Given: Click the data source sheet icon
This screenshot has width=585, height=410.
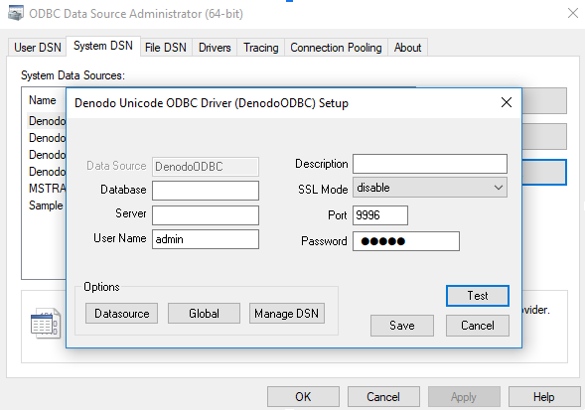Looking at the screenshot, I should 46,323.
